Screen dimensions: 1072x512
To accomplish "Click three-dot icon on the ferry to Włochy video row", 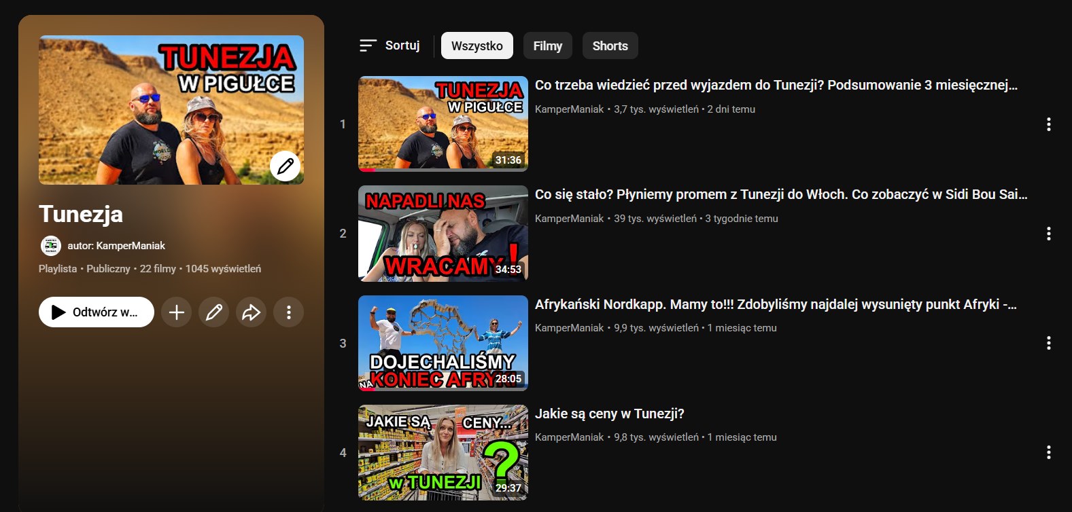I will 1048,234.
